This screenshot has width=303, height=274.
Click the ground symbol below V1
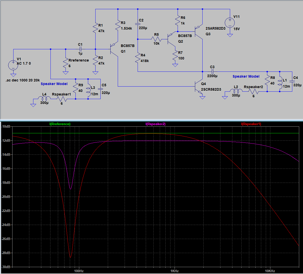(x=13, y=75)
